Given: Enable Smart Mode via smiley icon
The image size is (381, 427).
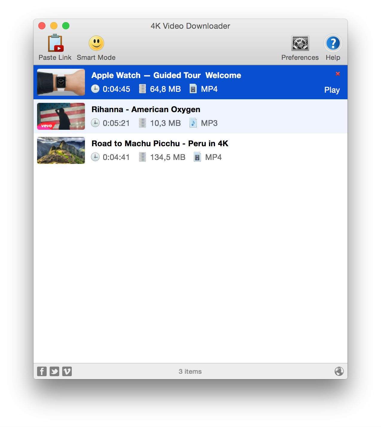Looking at the screenshot, I should (x=96, y=44).
